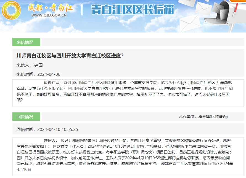Click the letter date 来信时间: 2024-04-06
Image resolution: width=246 pixels, height=178 pixels.
[38, 74]
